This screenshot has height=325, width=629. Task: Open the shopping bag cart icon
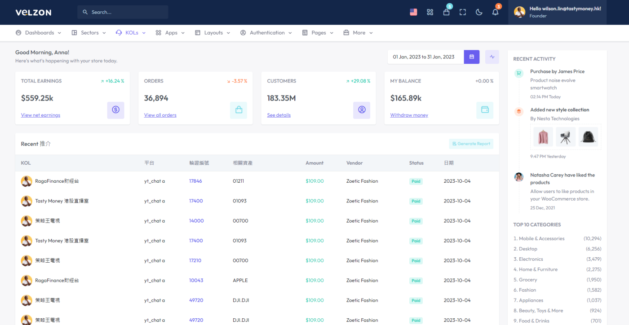coord(446,12)
